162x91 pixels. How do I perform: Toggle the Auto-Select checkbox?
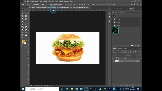point(32,5)
